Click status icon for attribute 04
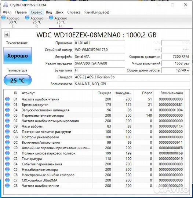Screen dimensions: 193x198 [x=7, y=110]
